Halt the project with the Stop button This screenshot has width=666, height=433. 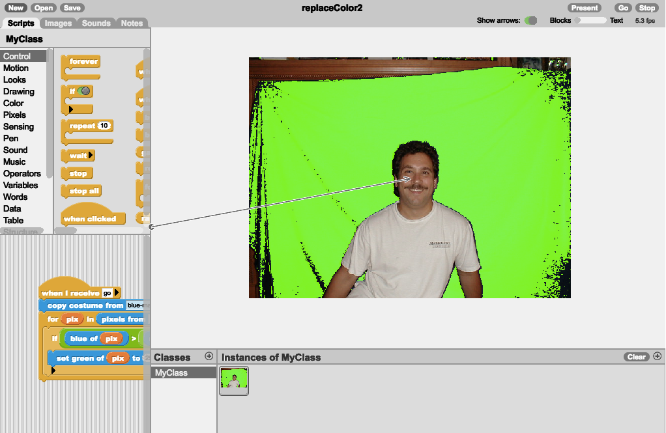647,8
